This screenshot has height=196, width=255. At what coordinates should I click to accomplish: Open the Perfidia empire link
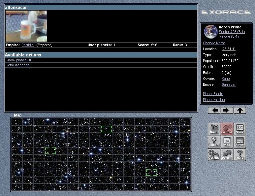click(28, 45)
